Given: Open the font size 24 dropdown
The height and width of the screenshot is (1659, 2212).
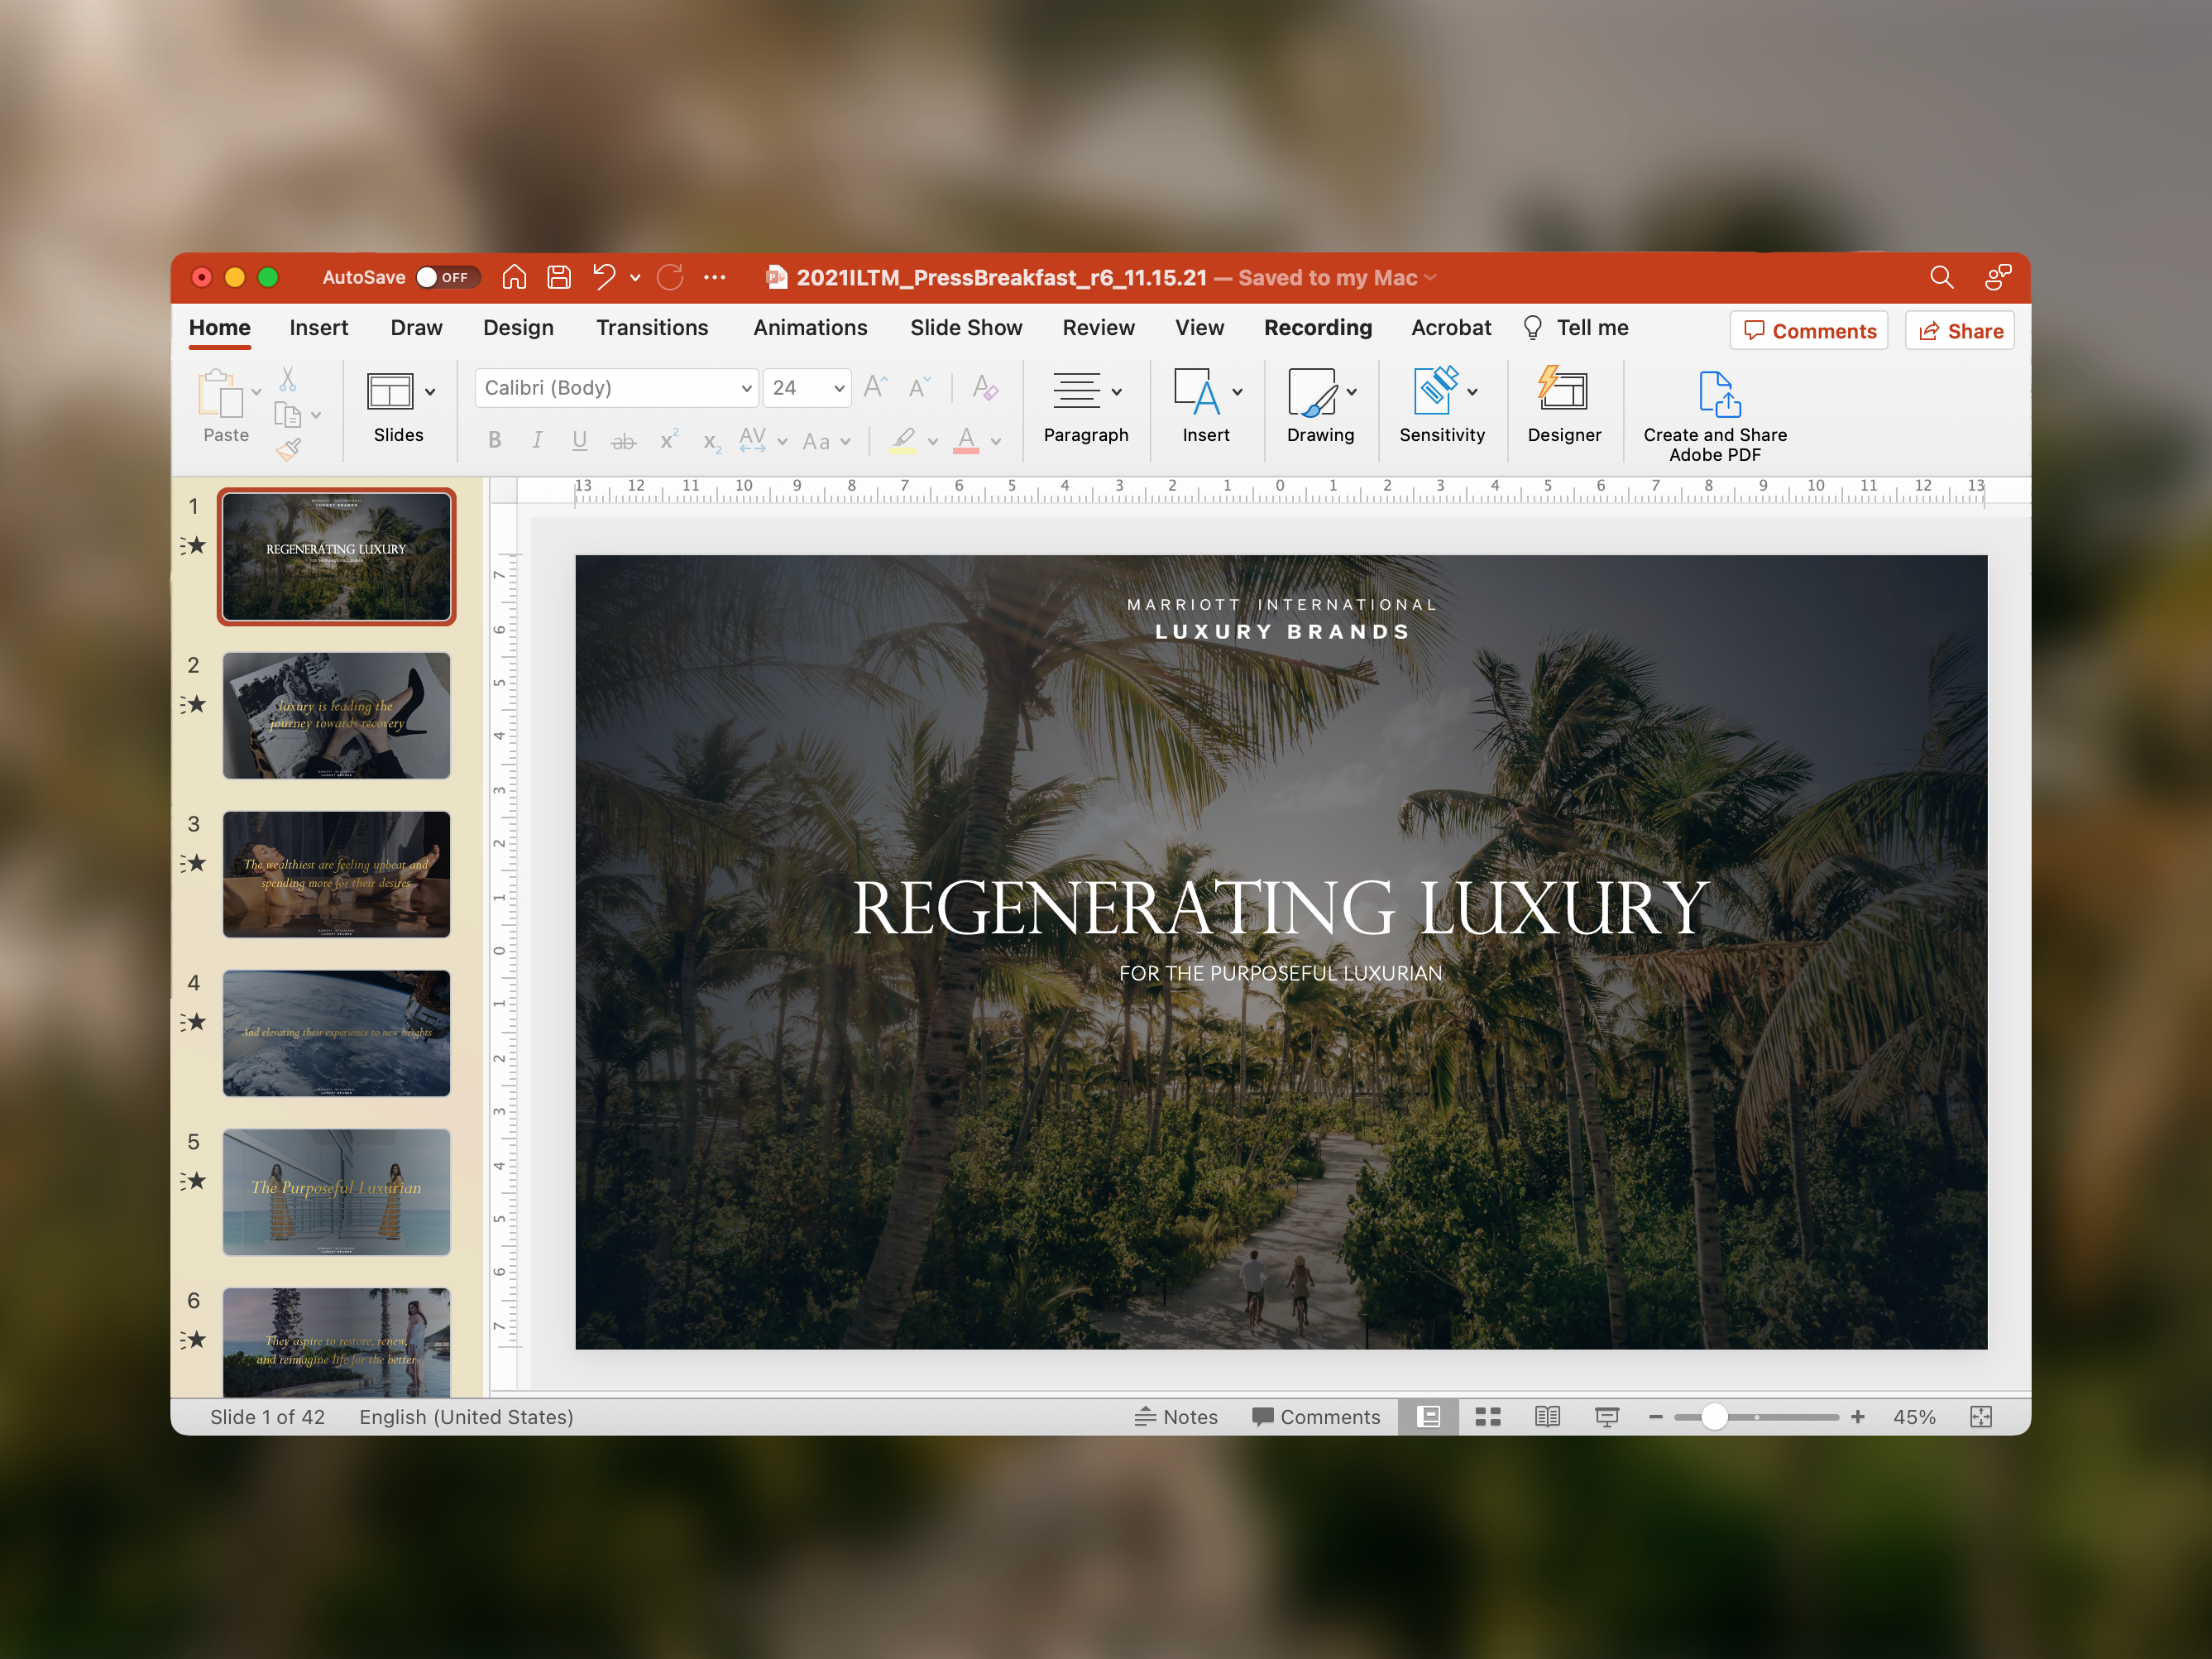Looking at the screenshot, I should coord(838,388).
